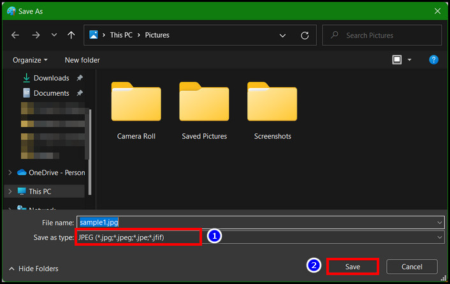Image resolution: width=450 pixels, height=284 pixels.
Task: Unpin Downloads using its pin icon
Action: pos(80,78)
